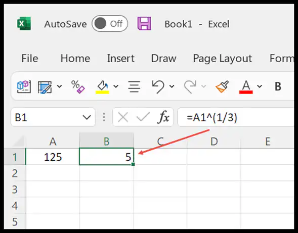Select column B header
Screen dimensions: 298x233
pyautogui.click(x=106, y=142)
